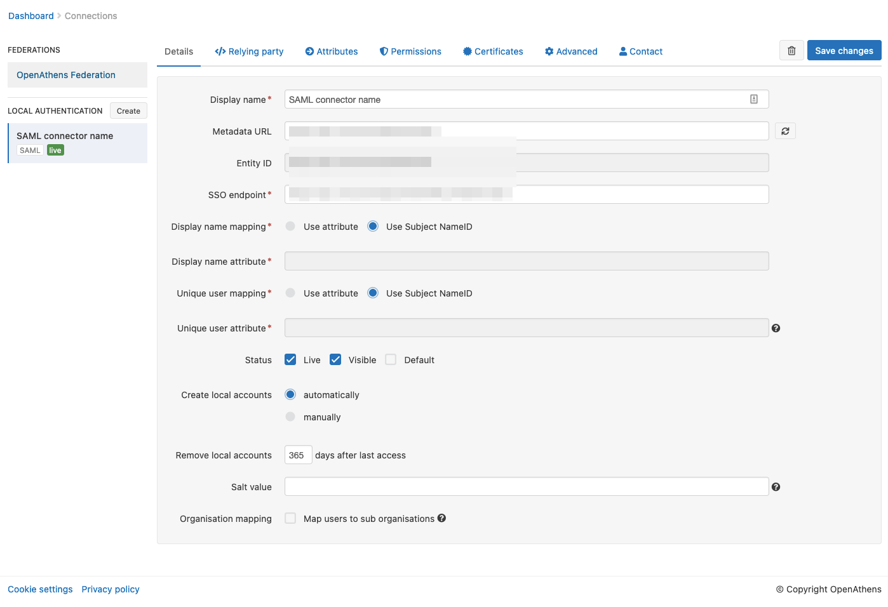Delete this connection using the trash icon
Screen dimensions: 888x607
pyautogui.click(x=791, y=50)
